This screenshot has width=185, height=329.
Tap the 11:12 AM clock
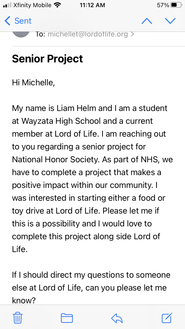(x=92, y=5)
